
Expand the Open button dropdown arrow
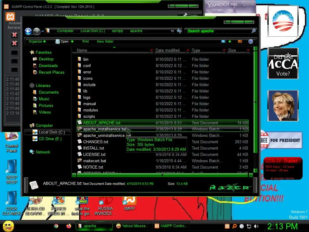72,41
